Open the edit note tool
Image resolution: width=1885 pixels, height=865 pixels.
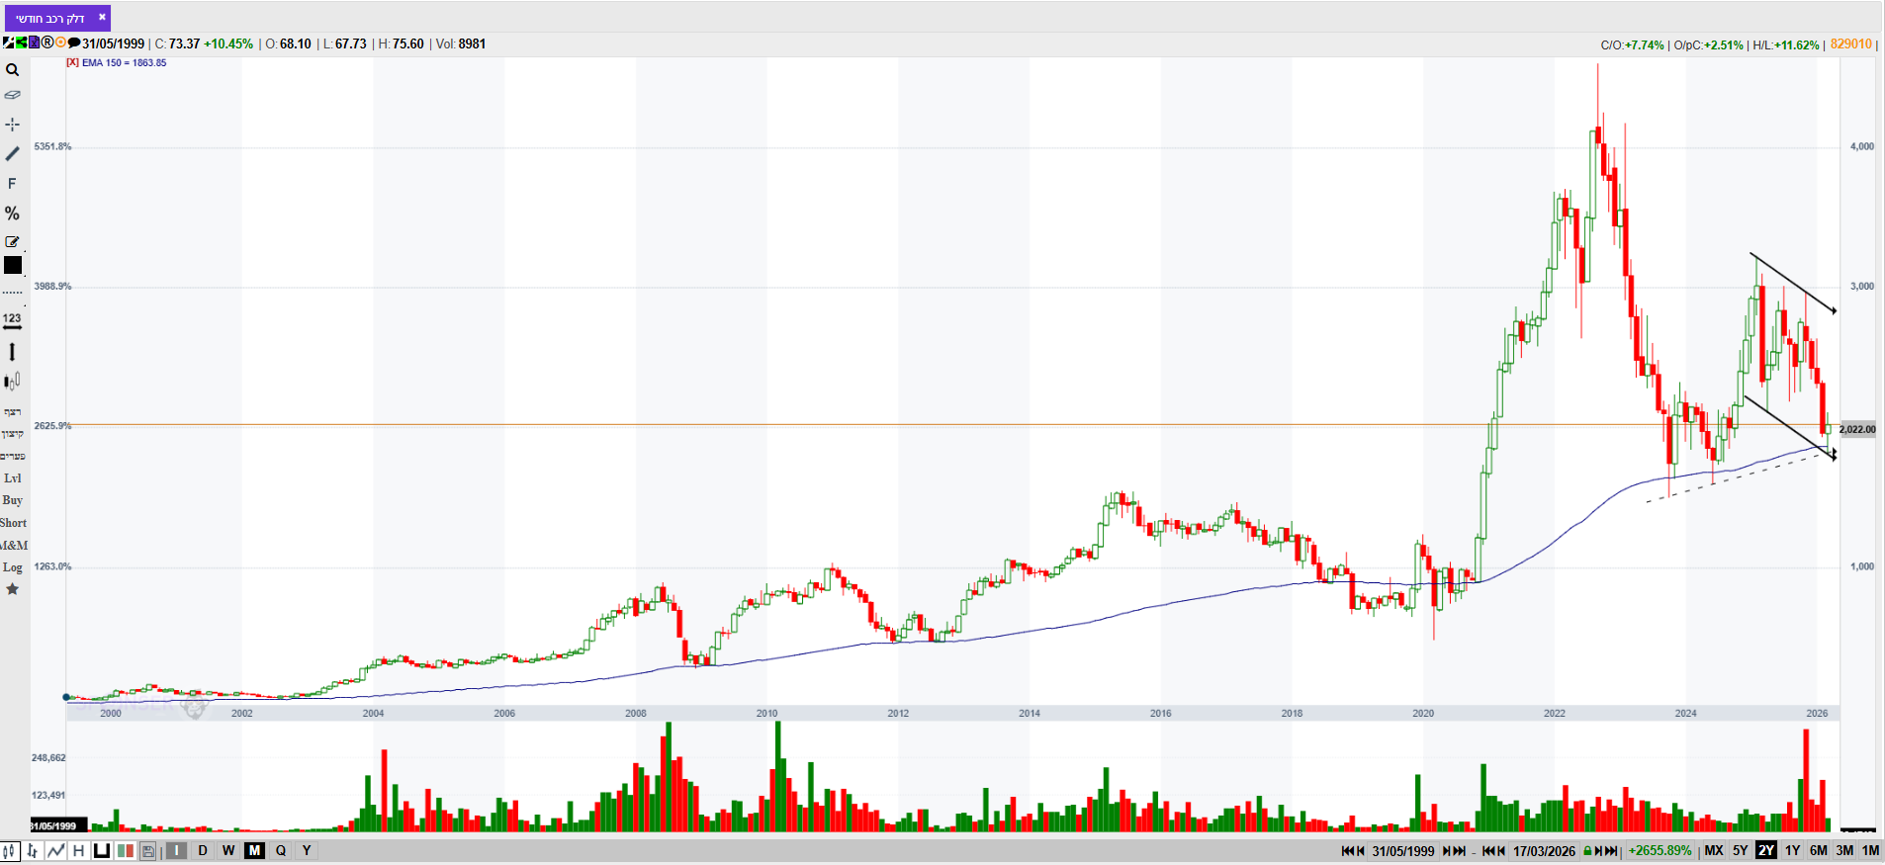(12, 241)
